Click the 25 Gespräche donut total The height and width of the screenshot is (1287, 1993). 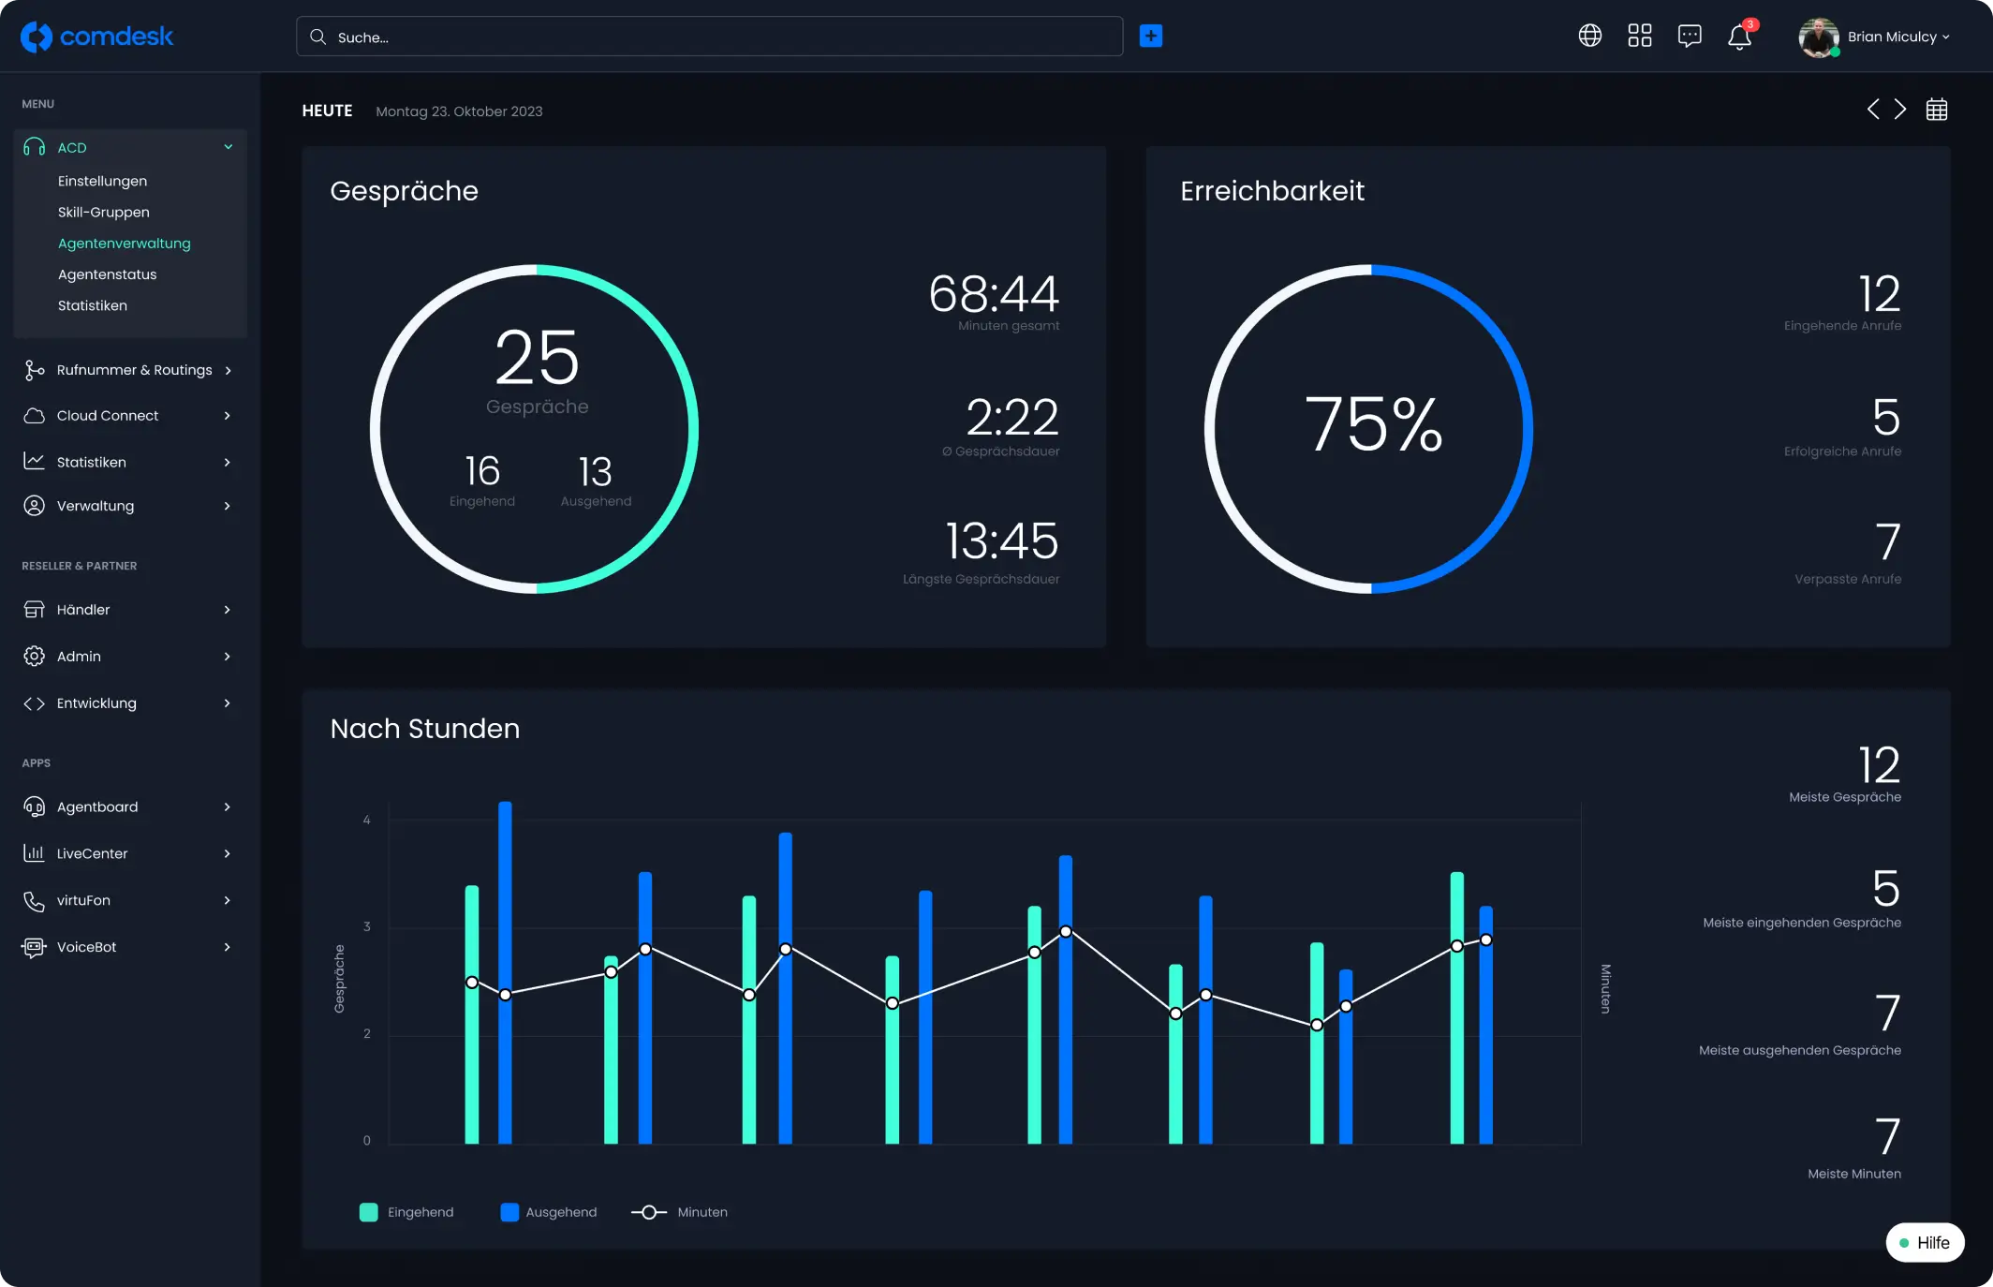coord(538,357)
